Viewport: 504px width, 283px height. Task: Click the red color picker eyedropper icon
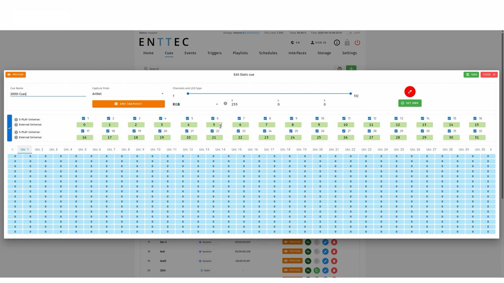click(x=409, y=91)
